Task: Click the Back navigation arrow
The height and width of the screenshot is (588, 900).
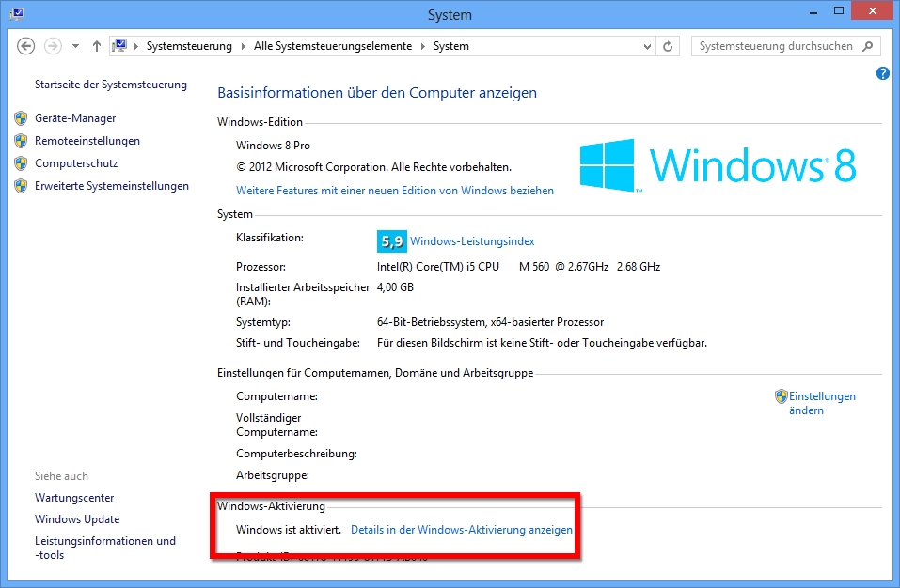Action: tap(25, 46)
